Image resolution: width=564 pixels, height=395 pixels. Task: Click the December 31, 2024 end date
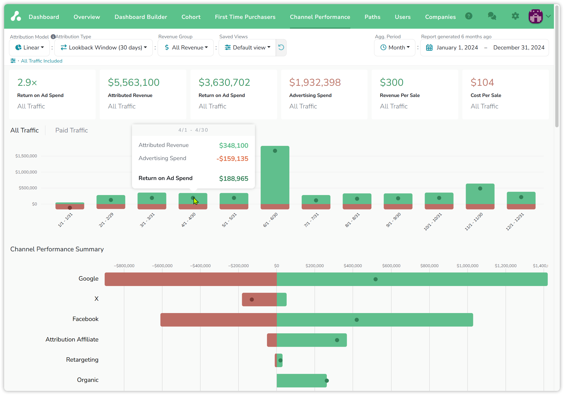519,48
